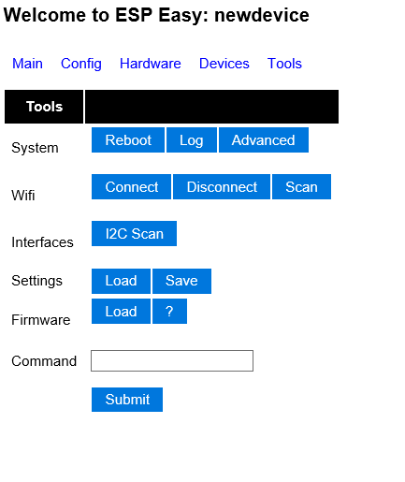Open the Main navigation link
405x482 pixels.
27,64
